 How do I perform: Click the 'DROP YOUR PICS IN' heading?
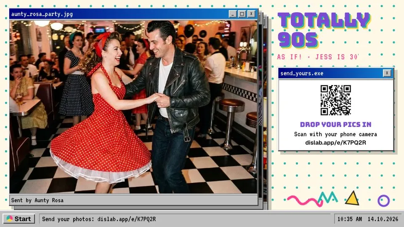coord(336,124)
